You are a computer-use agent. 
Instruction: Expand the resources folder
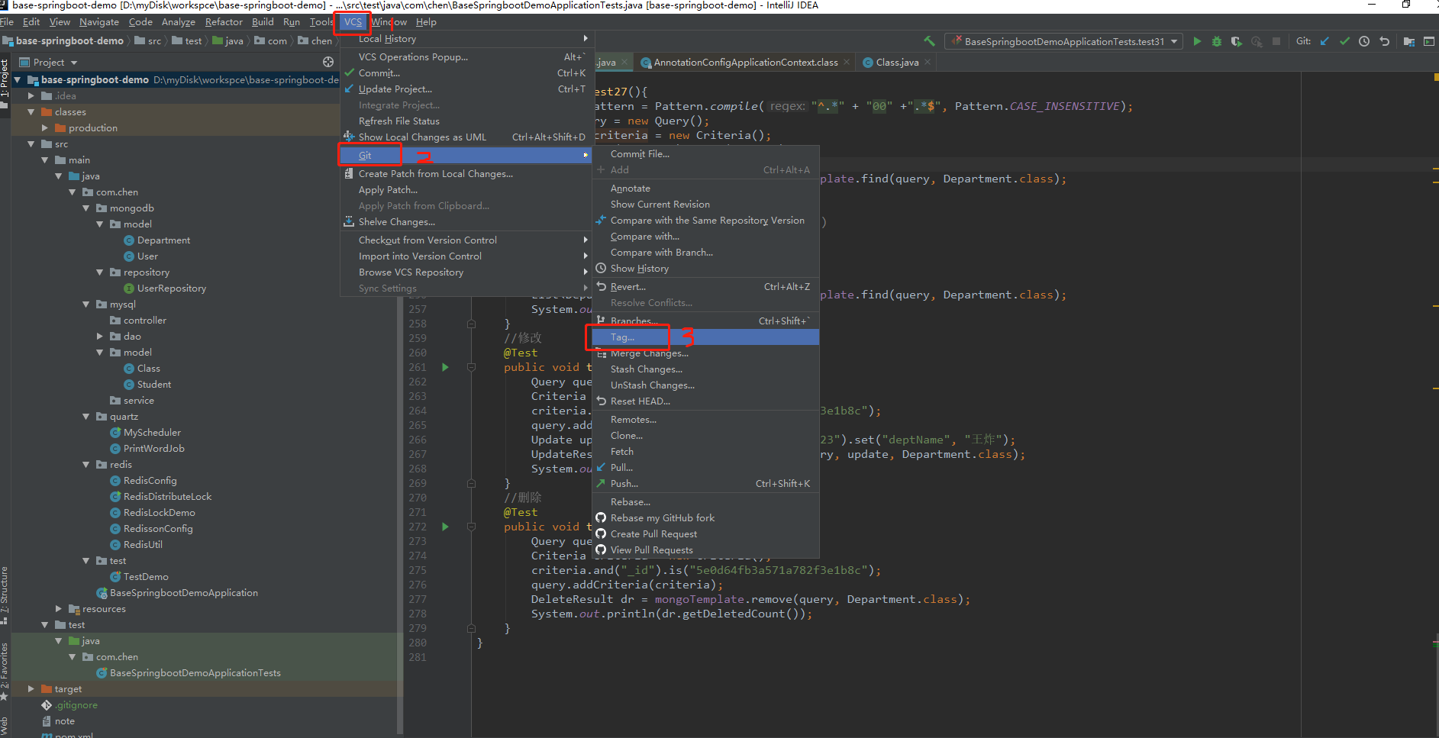(59, 608)
